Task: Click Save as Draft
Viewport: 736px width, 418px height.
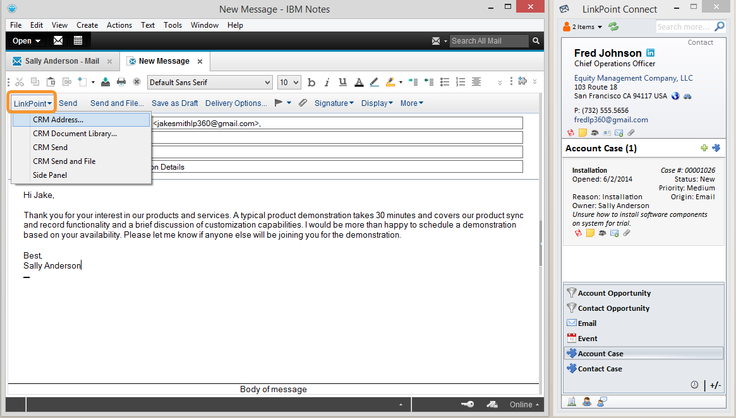Action: (174, 103)
